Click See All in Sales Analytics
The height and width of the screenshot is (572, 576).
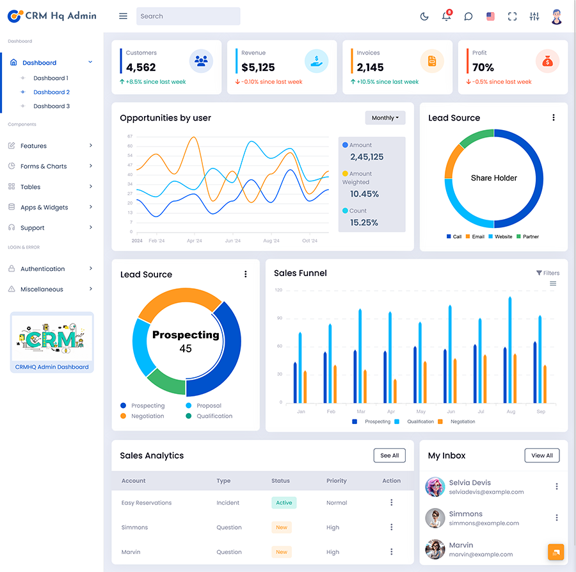pos(389,455)
